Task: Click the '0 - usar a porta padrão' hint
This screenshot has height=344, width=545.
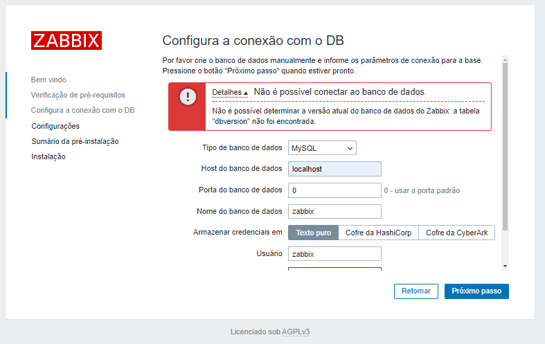Action: 422,191
